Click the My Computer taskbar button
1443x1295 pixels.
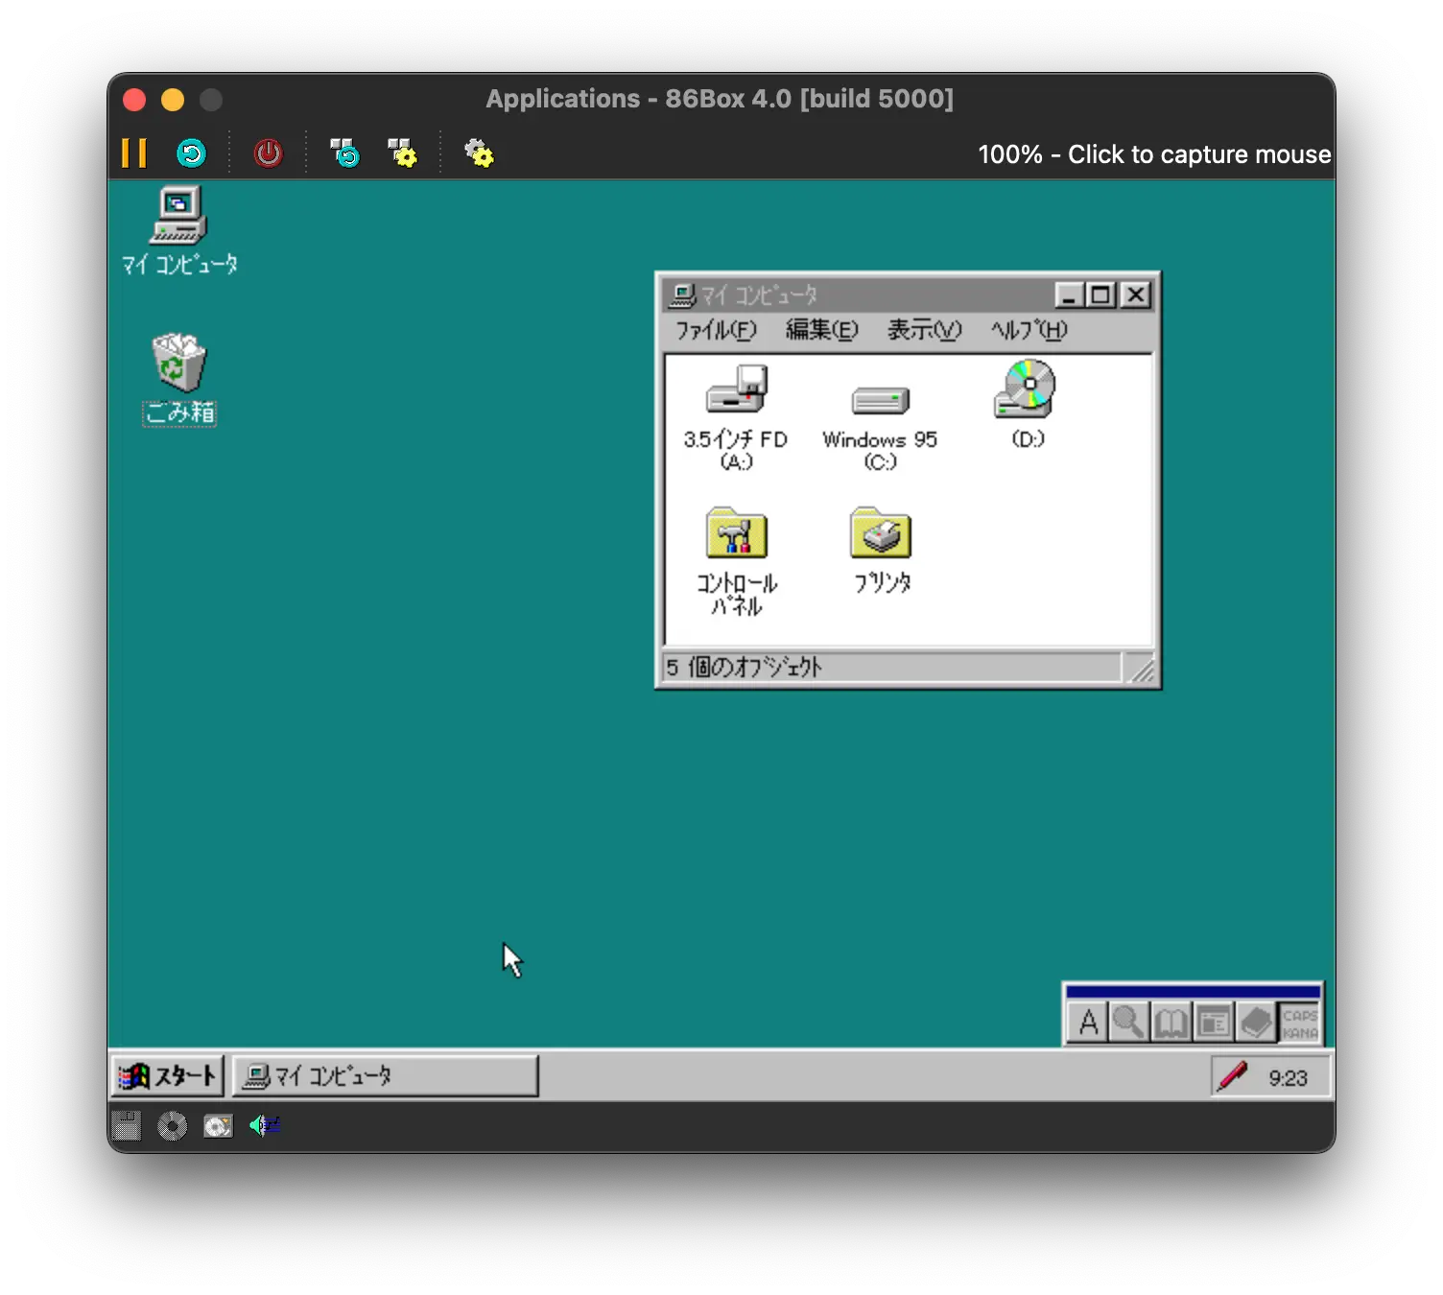coord(386,1076)
